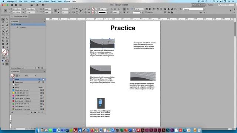Viewport: 237px width, 133px height.
Task: Select the [Black] swatch
Action: pyautogui.click(x=28, y=88)
